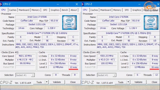Click the CPU-Z app icon in left title bar
The image size is (160, 90).
1,4
